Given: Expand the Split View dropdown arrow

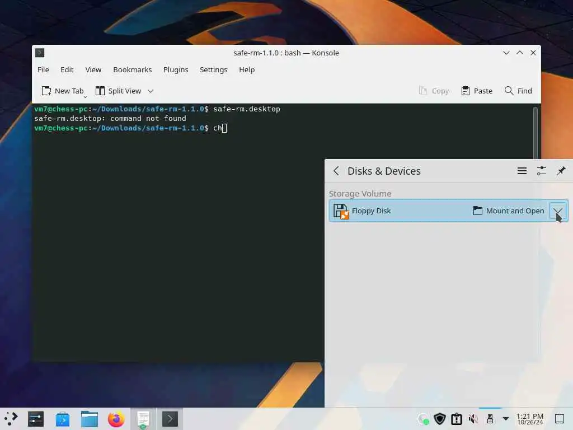Looking at the screenshot, I should 151,91.
